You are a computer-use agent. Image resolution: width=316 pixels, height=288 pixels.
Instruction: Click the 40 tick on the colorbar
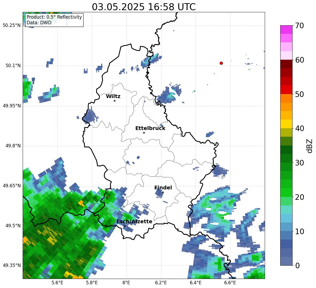299,128
